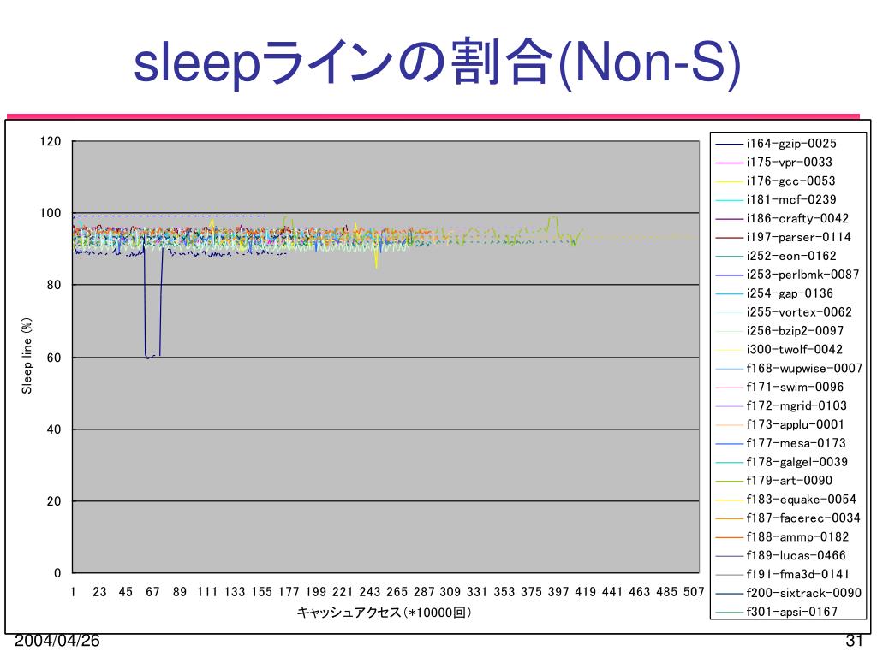Click x-axis tick label 243
Screen dimensions: 877x657
click(x=370, y=592)
